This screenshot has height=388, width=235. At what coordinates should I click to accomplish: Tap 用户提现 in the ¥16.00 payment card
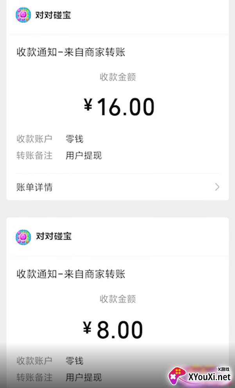point(84,155)
